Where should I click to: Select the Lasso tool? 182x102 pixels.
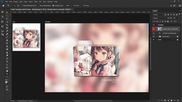pyautogui.click(x=7, y=19)
